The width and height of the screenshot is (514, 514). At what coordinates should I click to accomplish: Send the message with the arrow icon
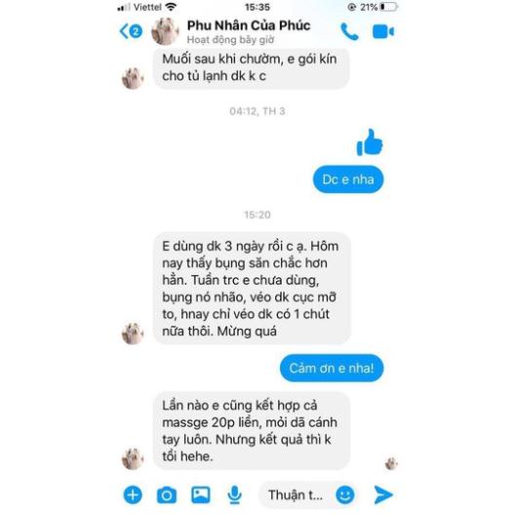click(383, 494)
